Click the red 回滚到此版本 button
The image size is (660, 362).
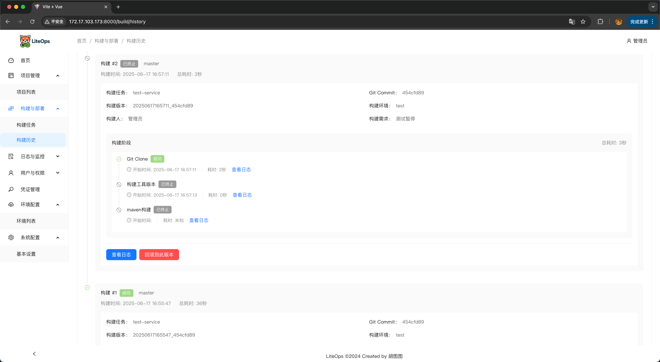coord(159,255)
